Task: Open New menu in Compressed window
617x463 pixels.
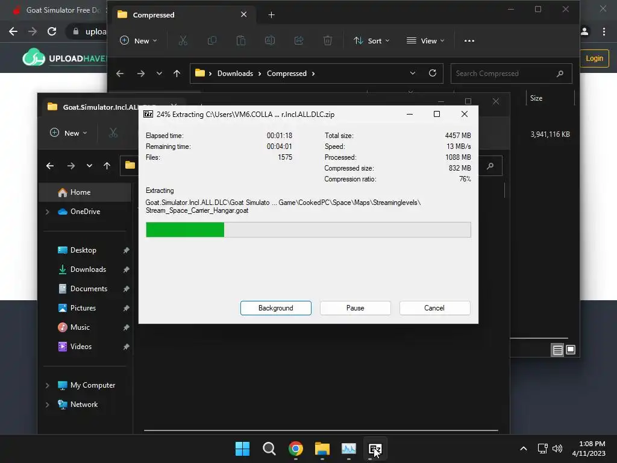Action: (139, 40)
